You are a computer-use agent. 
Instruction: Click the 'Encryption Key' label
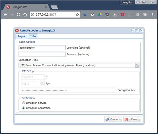coord(126,90)
